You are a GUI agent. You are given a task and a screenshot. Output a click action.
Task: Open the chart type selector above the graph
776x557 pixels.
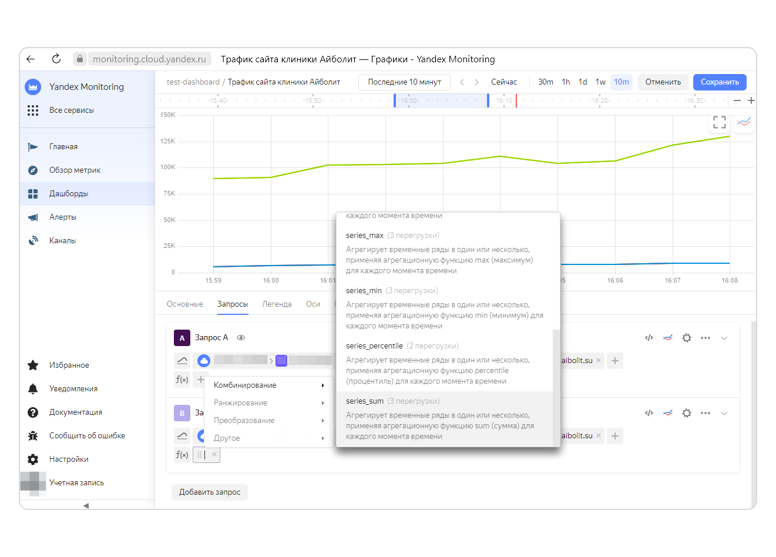click(x=744, y=122)
